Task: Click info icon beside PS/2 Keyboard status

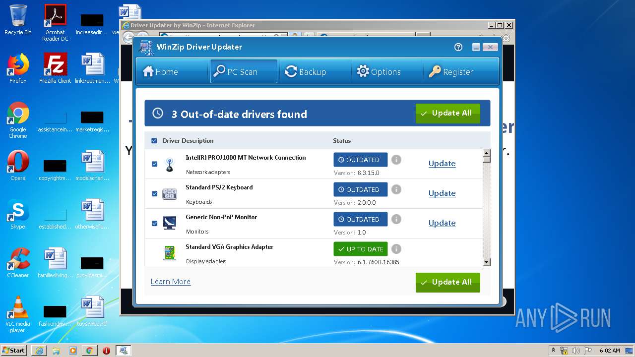Action: click(x=396, y=189)
